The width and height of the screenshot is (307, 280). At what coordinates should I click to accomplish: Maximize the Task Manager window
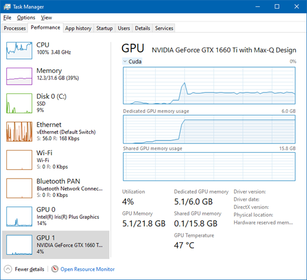(x=277, y=6)
